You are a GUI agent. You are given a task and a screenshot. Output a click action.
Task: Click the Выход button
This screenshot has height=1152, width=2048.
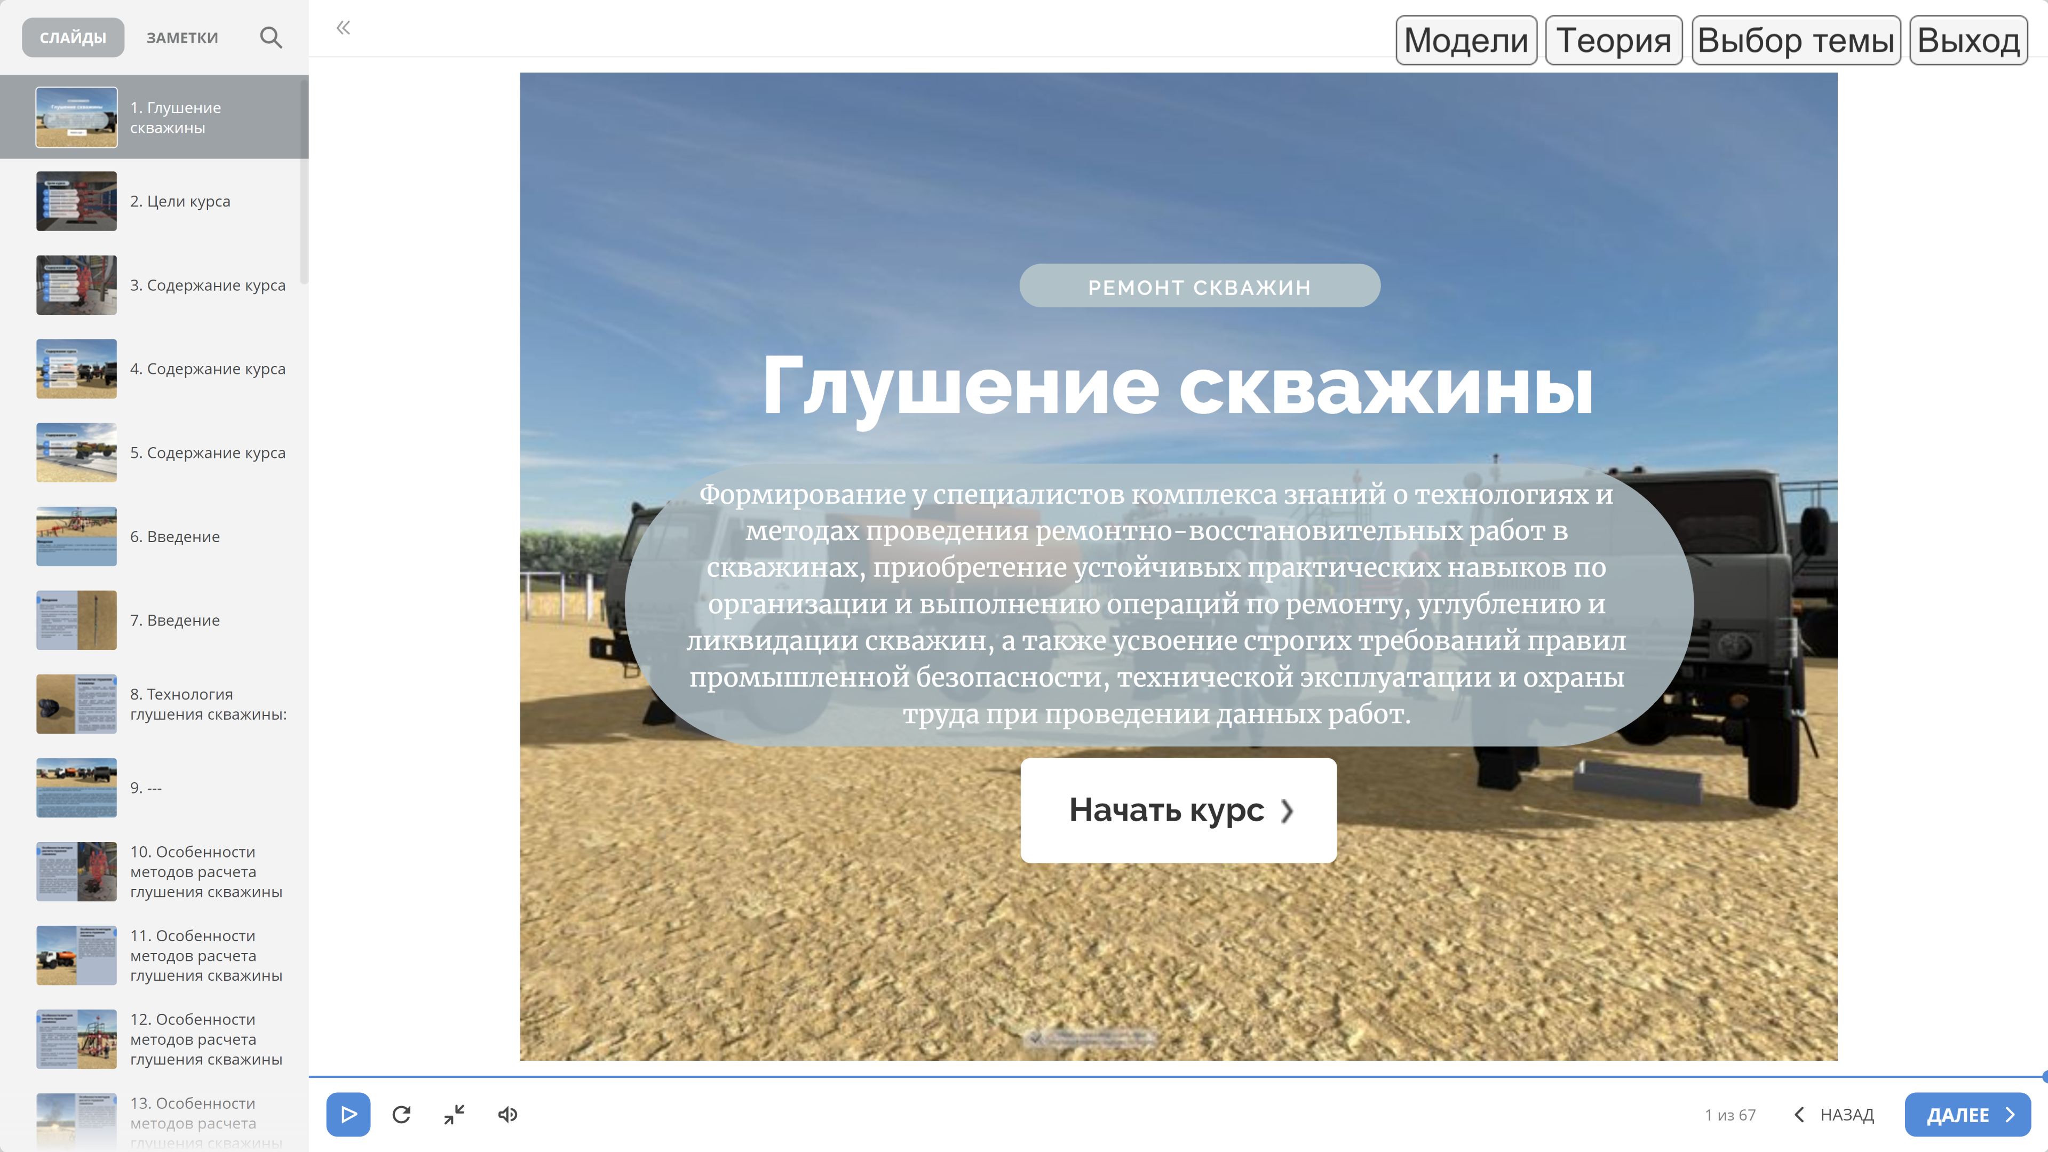[1968, 39]
